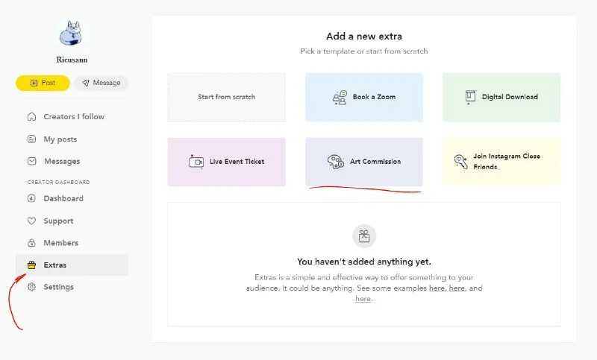Select the Digital Download book icon
This screenshot has height=360, width=597.
pyautogui.click(x=470, y=97)
